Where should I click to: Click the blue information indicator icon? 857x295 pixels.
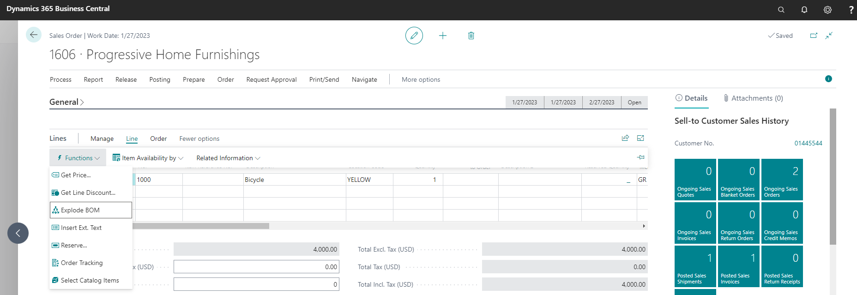(x=828, y=79)
